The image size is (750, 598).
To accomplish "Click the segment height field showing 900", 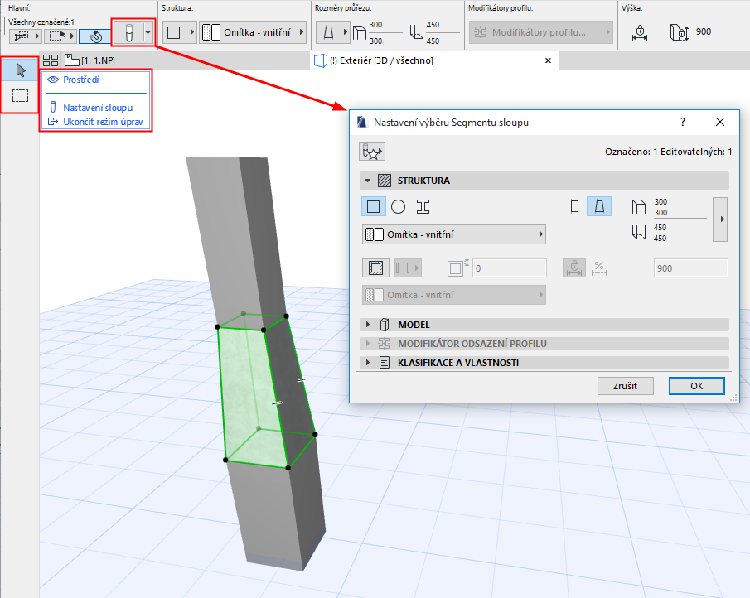I will (x=690, y=268).
